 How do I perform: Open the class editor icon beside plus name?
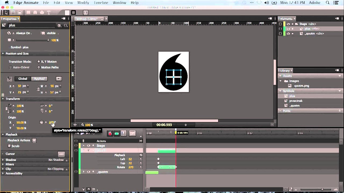tap(59, 25)
